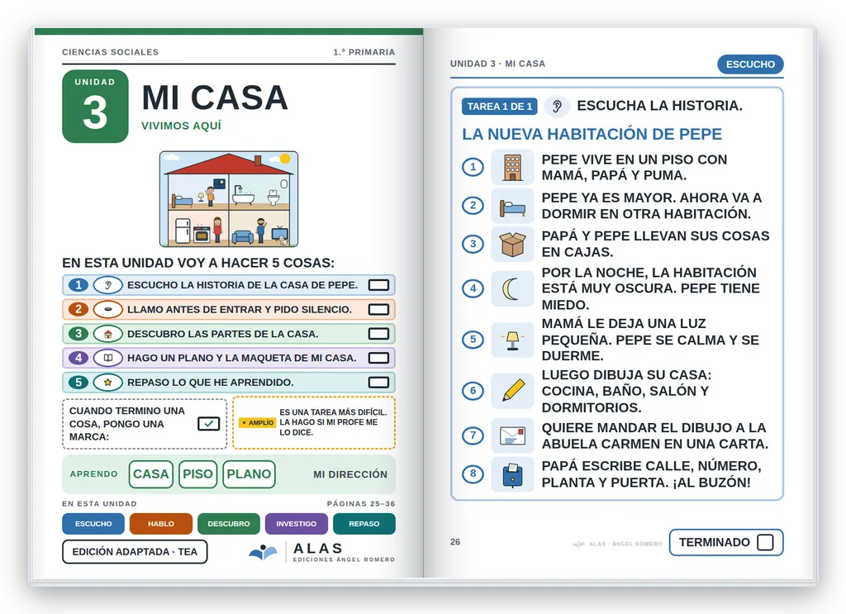846x614 pixels.
Task: Click the cardboard box icon in step 3
Action: point(512,245)
